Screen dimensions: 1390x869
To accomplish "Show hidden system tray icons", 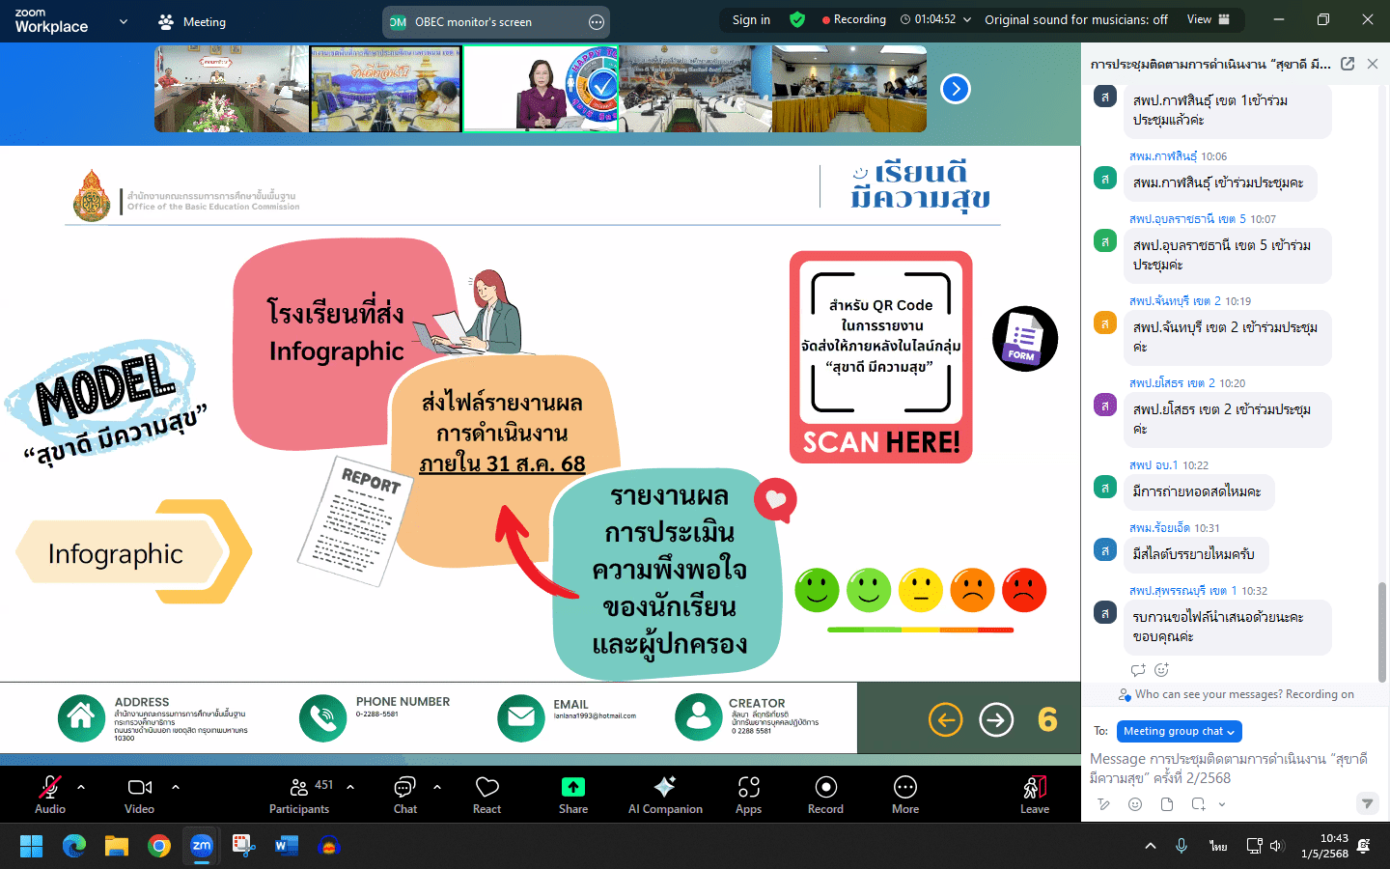I will coord(1151,846).
